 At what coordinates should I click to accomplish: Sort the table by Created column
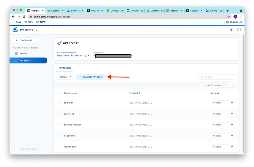pyautogui.click(x=134, y=93)
